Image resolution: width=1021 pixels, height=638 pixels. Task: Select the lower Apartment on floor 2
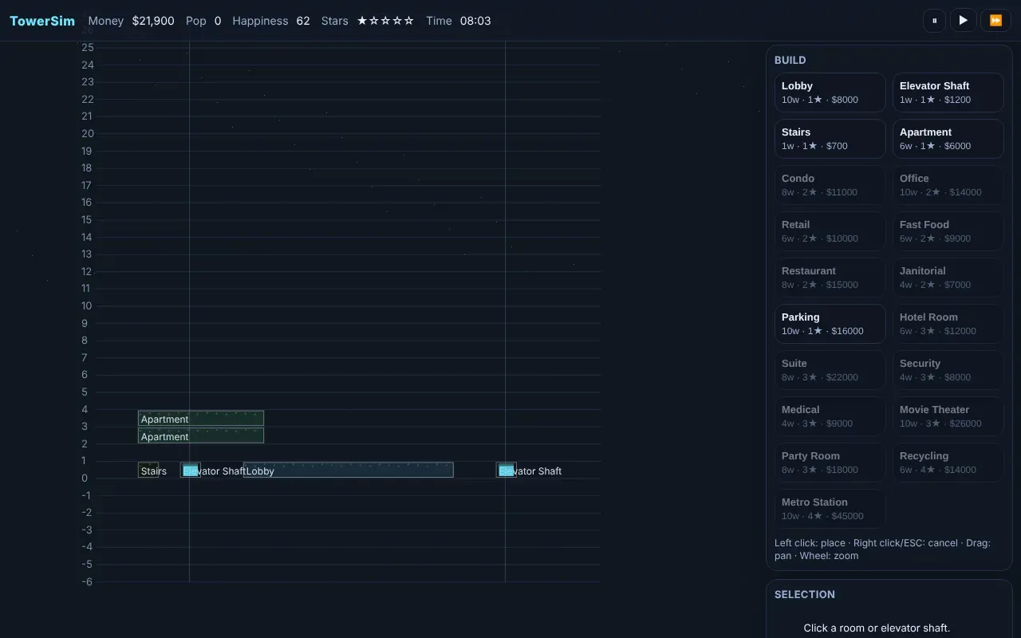point(201,435)
